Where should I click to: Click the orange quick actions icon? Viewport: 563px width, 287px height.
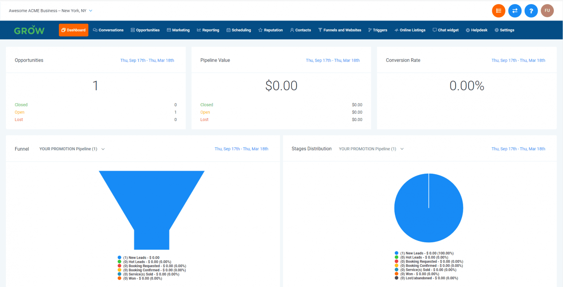pos(498,11)
